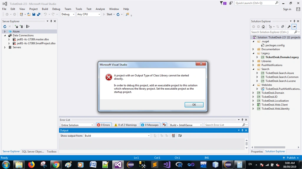Toggle the 0 Errors filter
Viewport: 302px width, 169px height.
pos(104,125)
